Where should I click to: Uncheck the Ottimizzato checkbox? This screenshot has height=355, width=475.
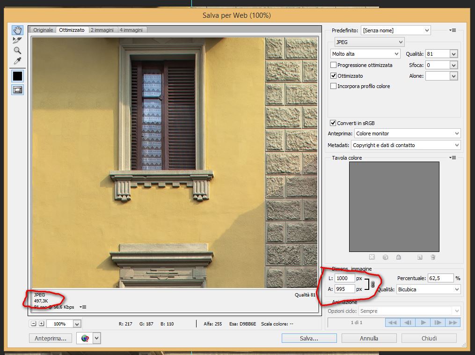tap(334, 76)
